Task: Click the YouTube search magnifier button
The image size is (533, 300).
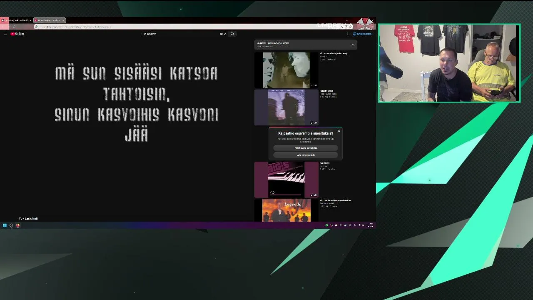Action: (232, 34)
